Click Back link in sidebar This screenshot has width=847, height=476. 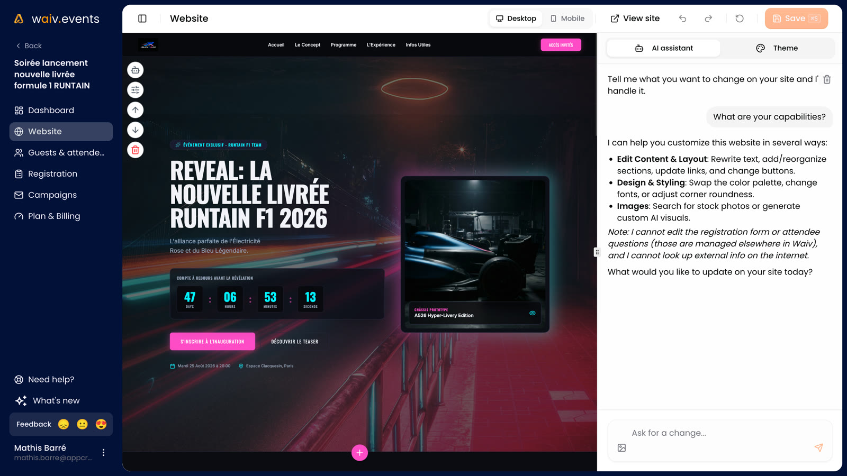(x=29, y=46)
